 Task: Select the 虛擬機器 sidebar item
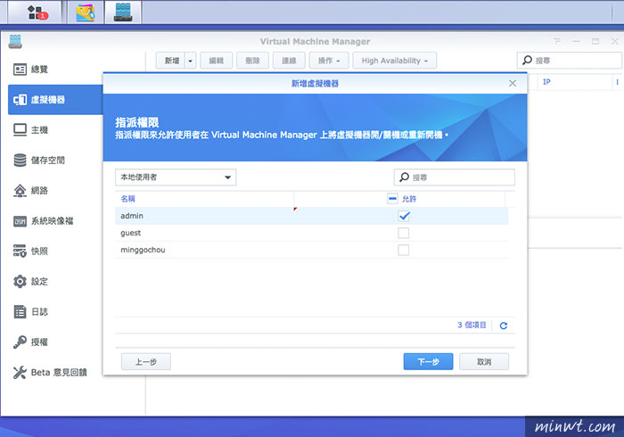[55, 100]
